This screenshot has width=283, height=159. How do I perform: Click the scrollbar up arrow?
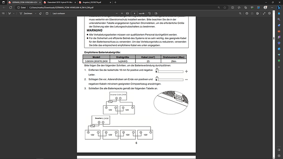click(x=274, y=11)
